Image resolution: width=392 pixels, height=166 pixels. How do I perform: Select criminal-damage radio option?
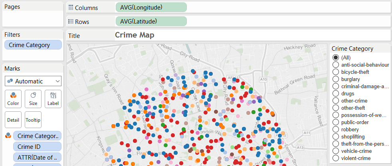(x=335, y=87)
